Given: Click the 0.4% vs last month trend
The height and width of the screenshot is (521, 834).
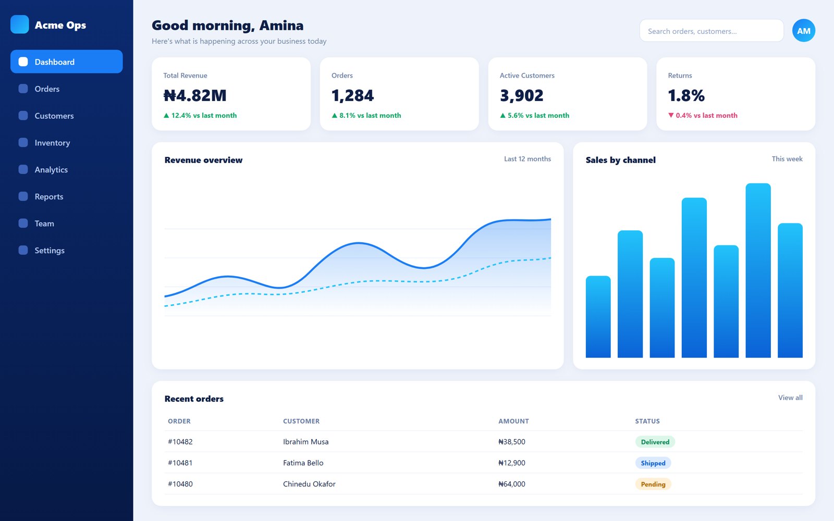Looking at the screenshot, I should pos(703,116).
